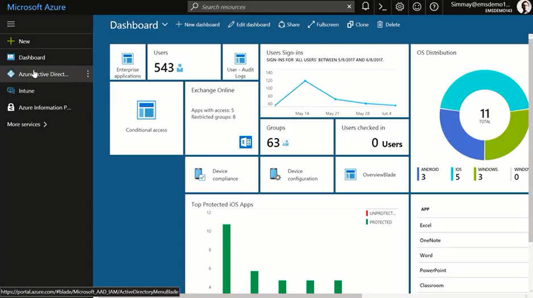Click the red Unprotected legend swatch
The image size is (533, 298).
[x=367, y=213]
